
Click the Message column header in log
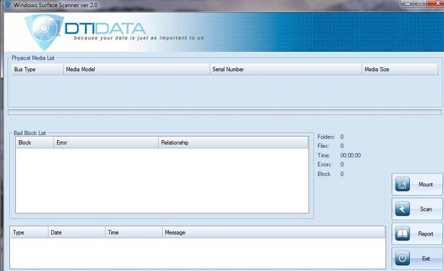click(273, 233)
